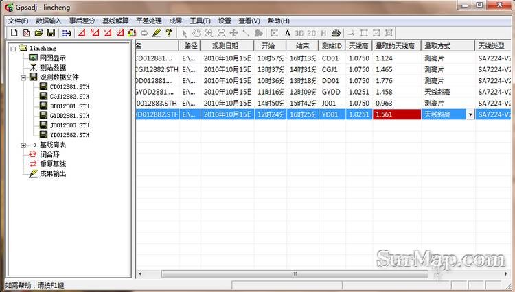Select GYDD2881.STH file in the tree
This screenshot has width=515, height=292.
coord(69,116)
